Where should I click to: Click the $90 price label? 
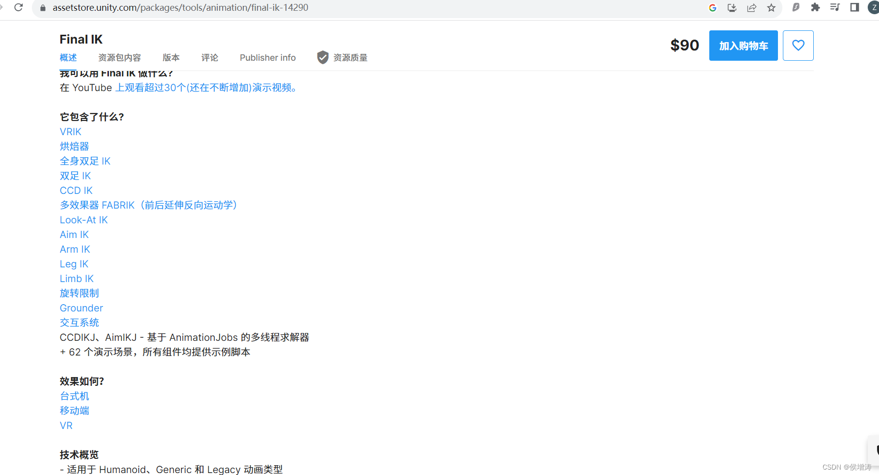click(684, 45)
